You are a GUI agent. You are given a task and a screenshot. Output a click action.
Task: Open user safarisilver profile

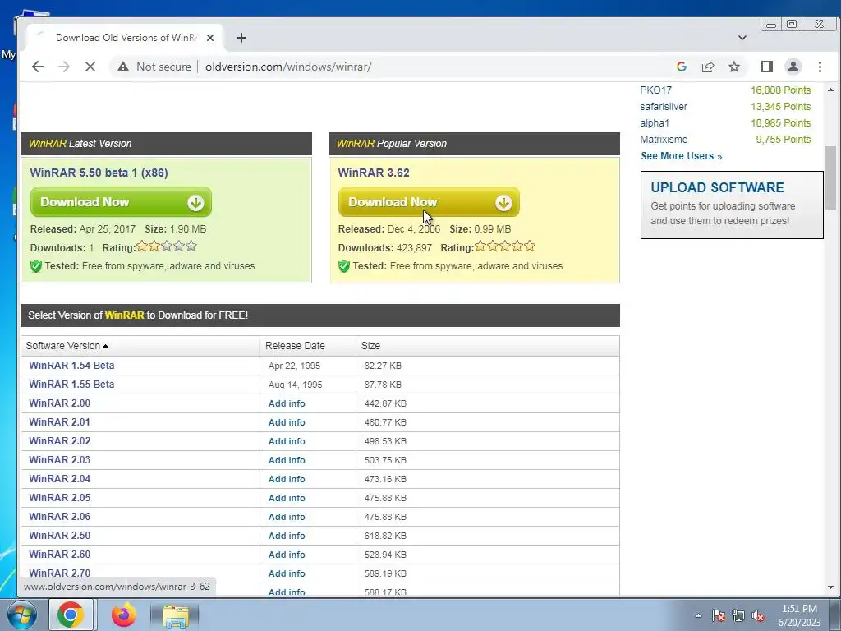[664, 107]
